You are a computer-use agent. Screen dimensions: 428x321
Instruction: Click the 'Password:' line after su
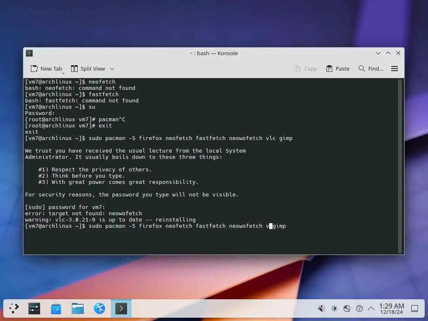point(40,113)
